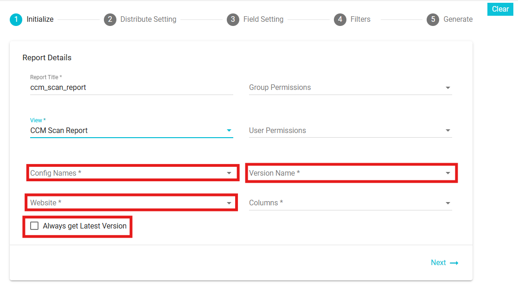Viewport: 518px width, 292px height.
Task: Click the step 2 number circle icon
Action: (110, 19)
